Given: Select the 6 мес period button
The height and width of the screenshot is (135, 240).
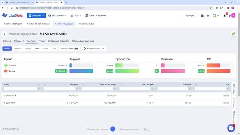Looking at the screenshot, I should point(45,49).
